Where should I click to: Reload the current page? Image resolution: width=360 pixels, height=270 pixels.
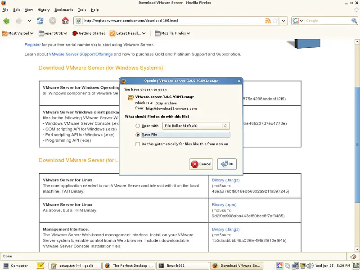tap(40, 21)
